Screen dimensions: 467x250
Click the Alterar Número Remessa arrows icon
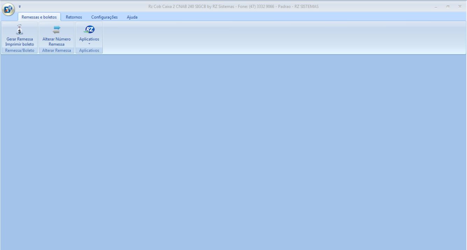point(56,30)
